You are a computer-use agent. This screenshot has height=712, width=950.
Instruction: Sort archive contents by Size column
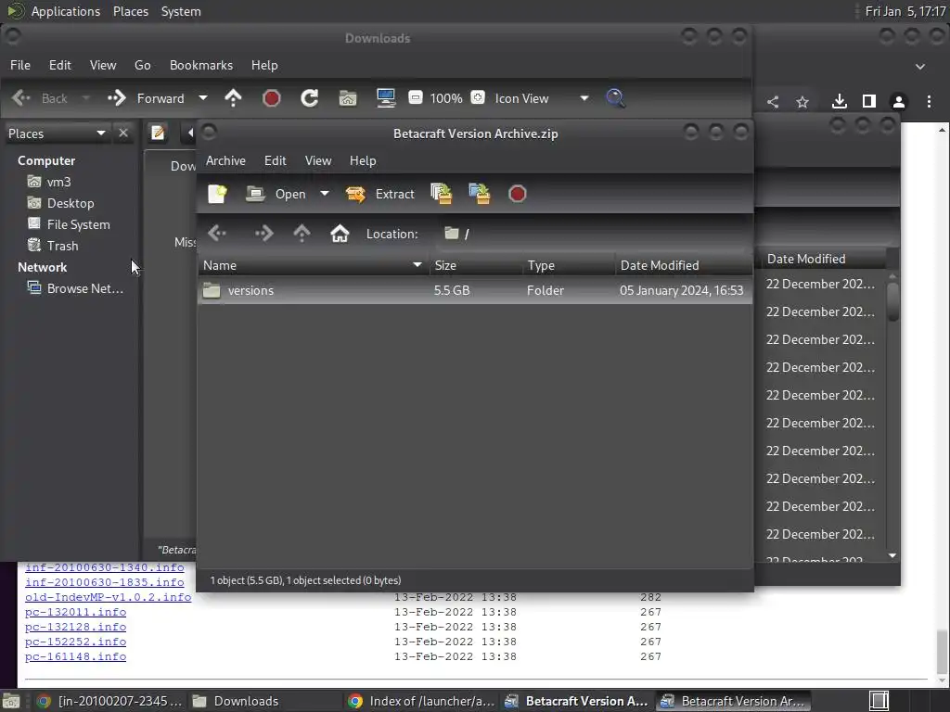pyautogui.click(x=476, y=265)
